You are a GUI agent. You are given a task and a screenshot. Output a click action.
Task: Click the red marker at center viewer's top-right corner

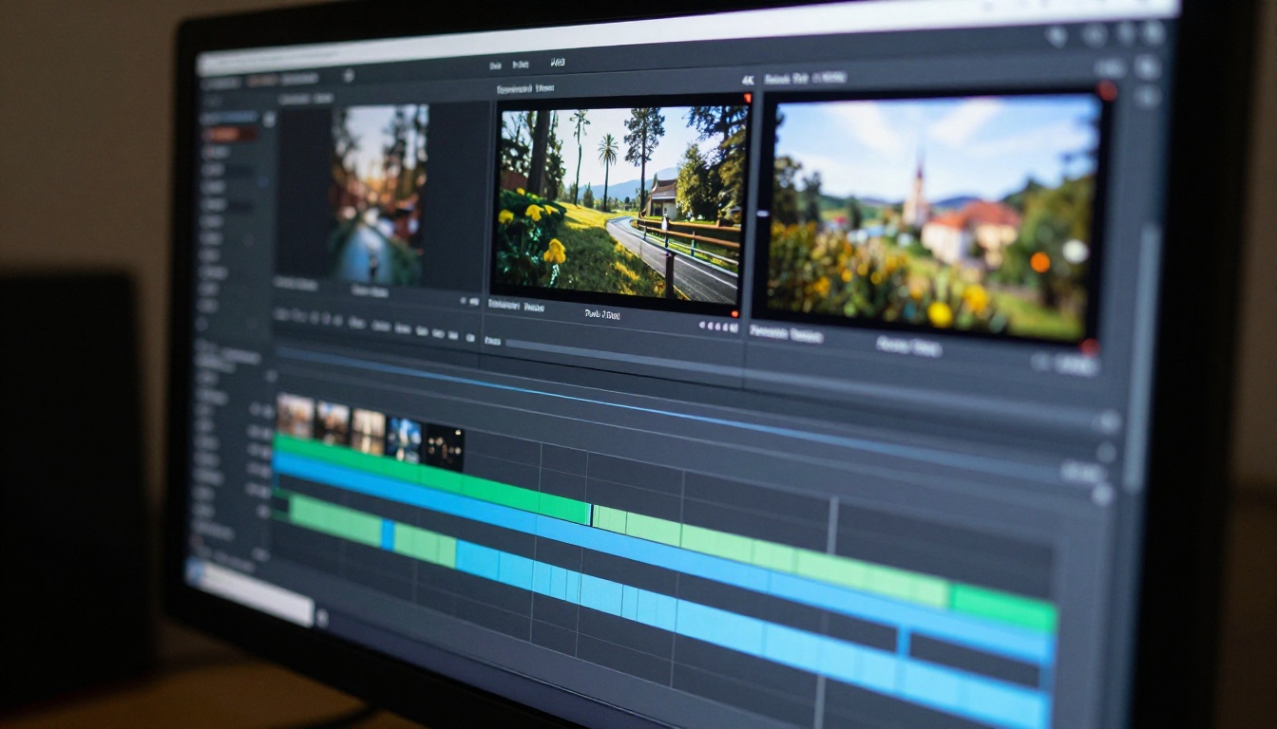pyautogui.click(x=747, y=98)
